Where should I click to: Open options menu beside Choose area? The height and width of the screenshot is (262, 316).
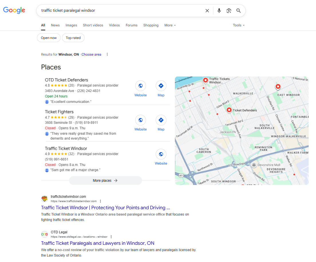tap(107, 54)
